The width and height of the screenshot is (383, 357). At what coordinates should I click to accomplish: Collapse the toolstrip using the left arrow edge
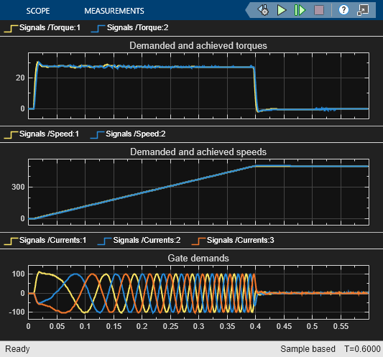pos(248,10)
